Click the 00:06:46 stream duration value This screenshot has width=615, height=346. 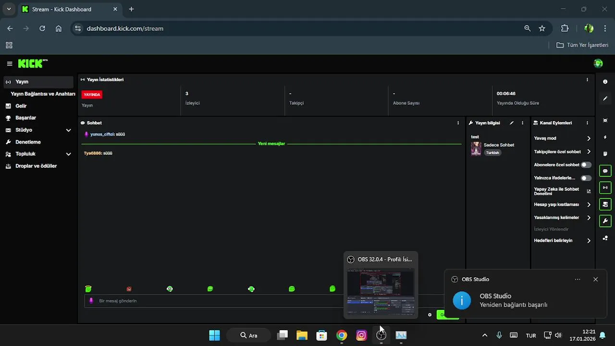tap(506, 94)
